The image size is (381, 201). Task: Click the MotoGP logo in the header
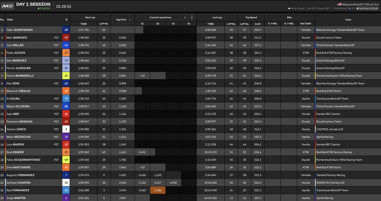pos(7,6)
